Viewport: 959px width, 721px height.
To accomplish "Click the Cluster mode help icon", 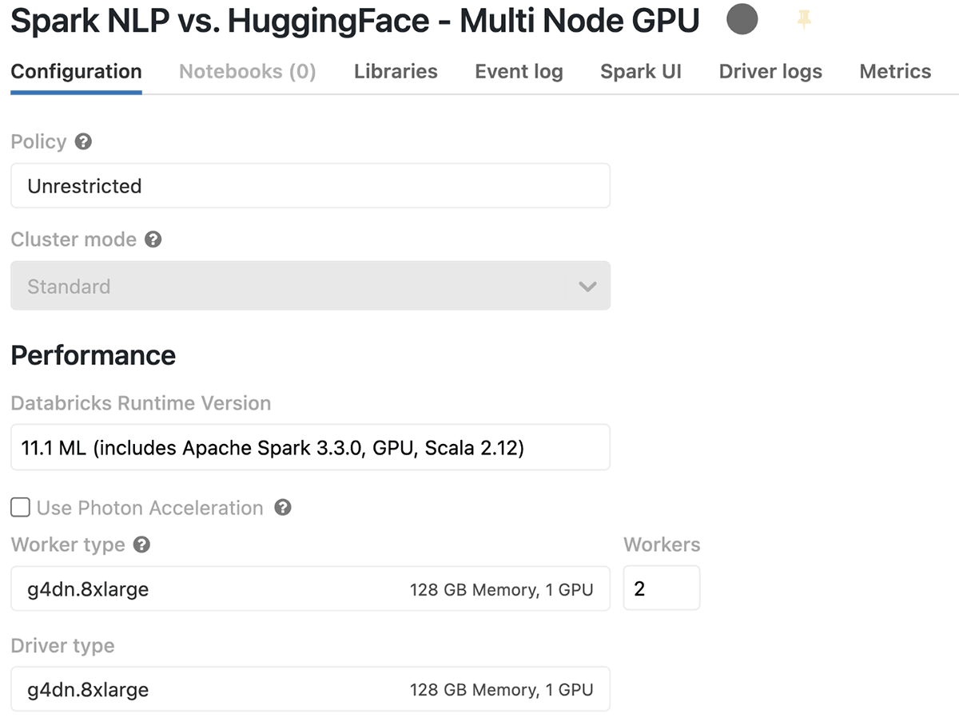I will tap(153, 240).
